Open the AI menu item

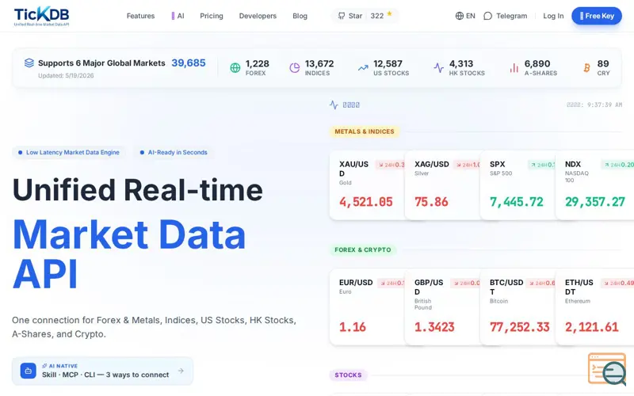[x=178, y=16]
